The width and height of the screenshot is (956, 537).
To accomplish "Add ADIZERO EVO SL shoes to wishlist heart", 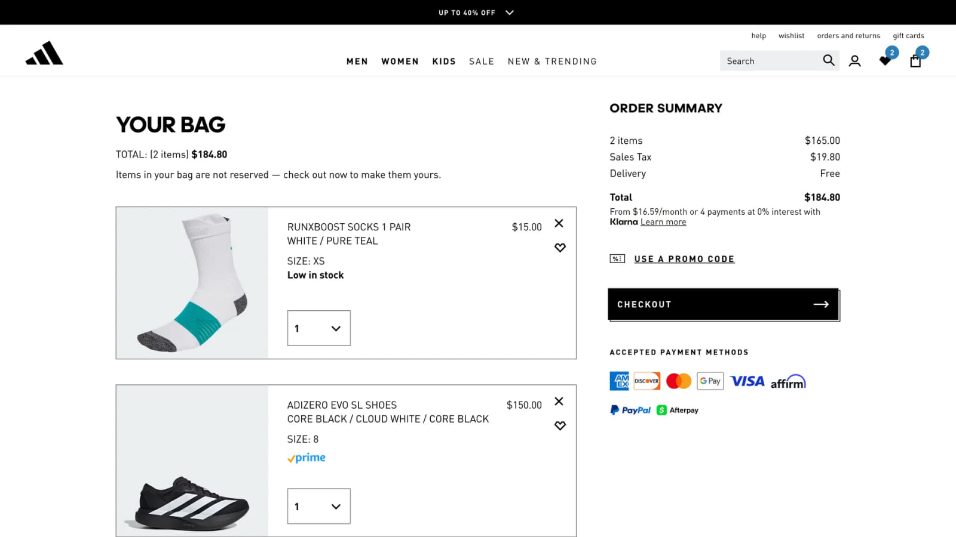I will [x=560, y=425].
